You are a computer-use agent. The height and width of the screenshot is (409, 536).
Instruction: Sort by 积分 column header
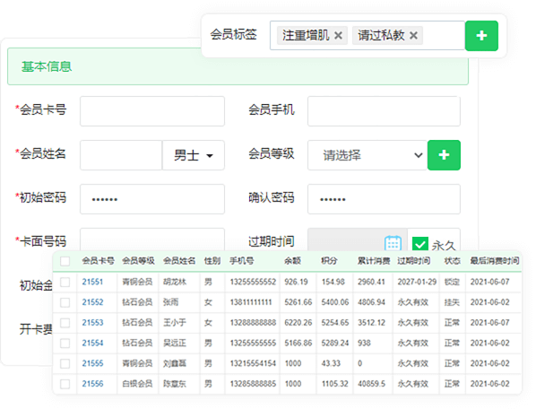[329, 261]
